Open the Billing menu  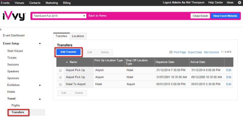pyautogui.click(x=67, y=3)
